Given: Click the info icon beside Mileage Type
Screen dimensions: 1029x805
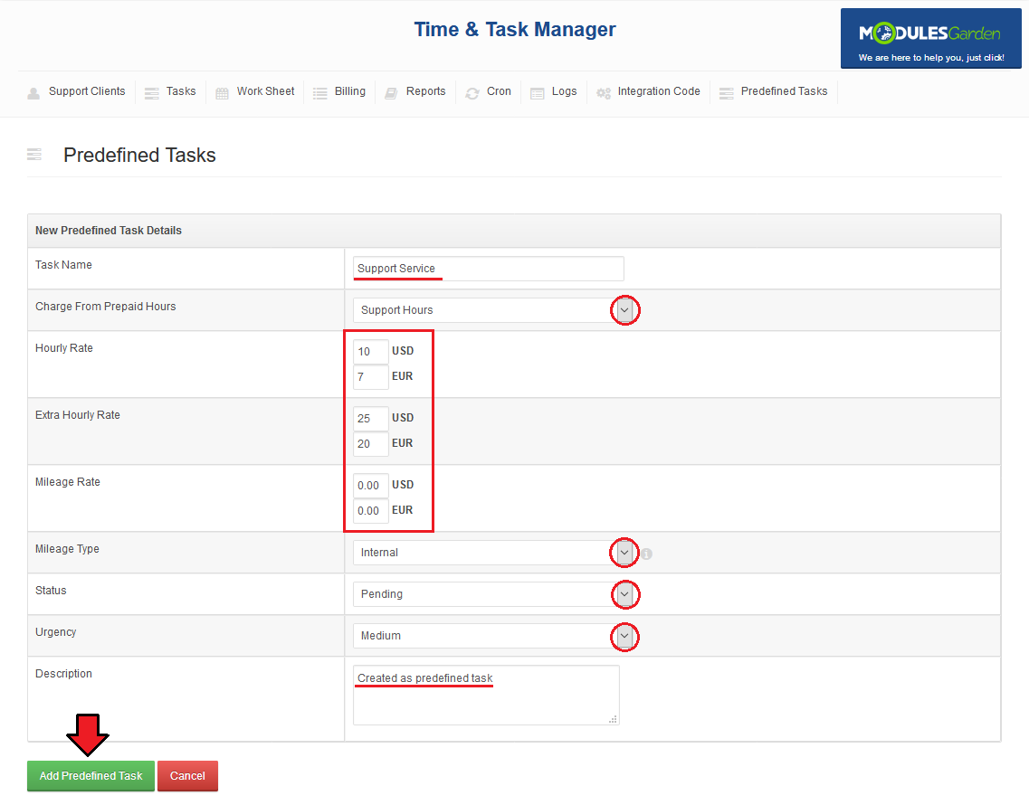Looking at the screenshot, I should pos(646,554).
